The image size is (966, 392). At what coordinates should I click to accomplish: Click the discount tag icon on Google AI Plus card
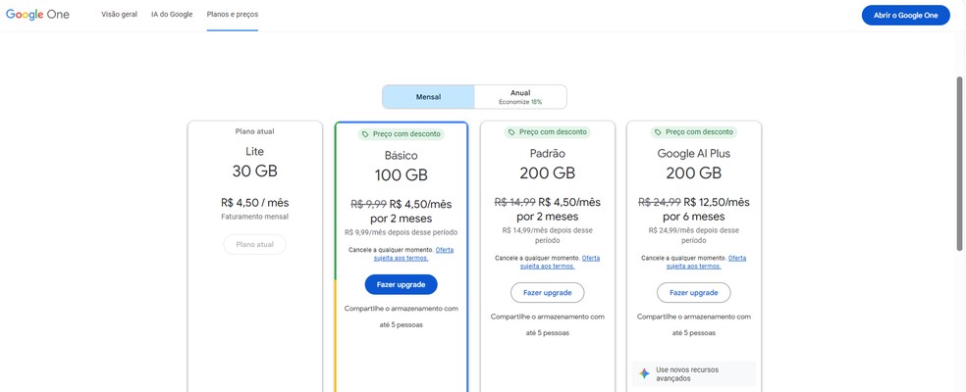point(659,132)
